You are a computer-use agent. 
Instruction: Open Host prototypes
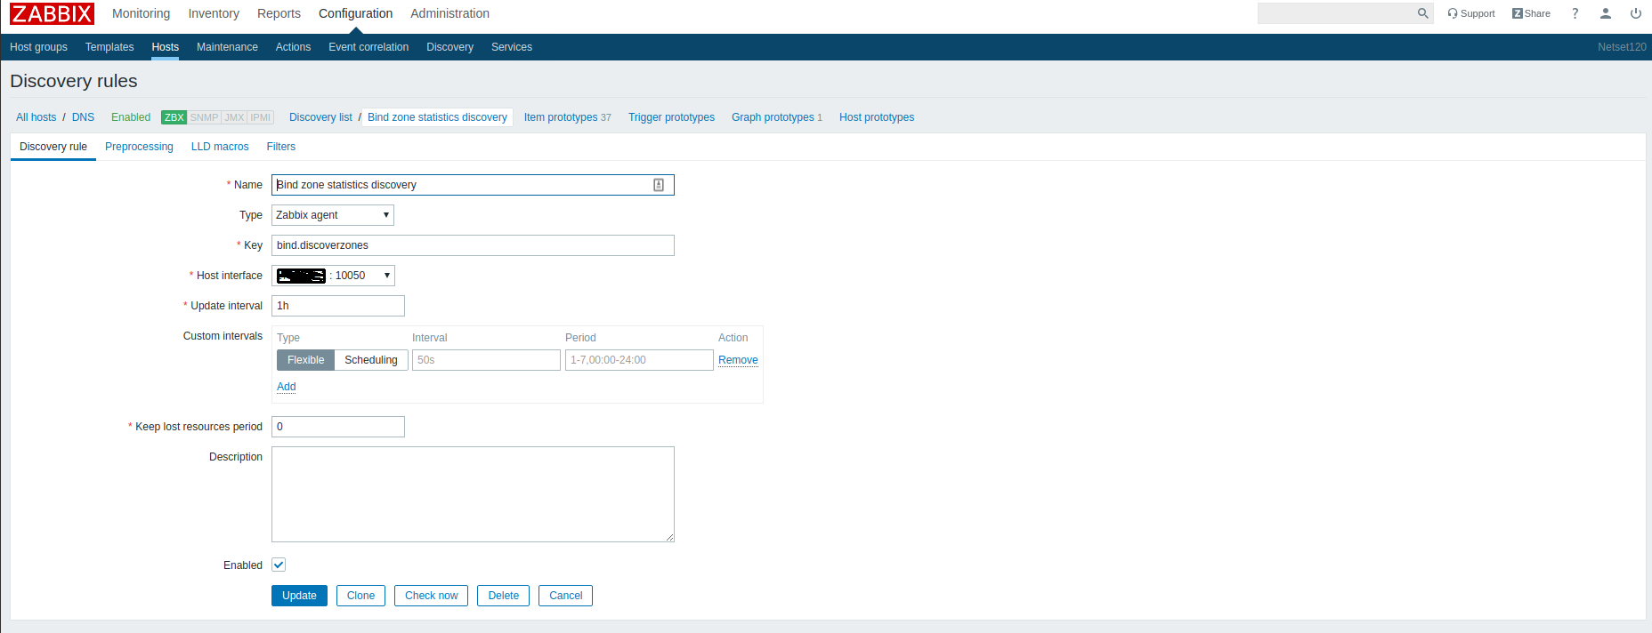[877, 117]
